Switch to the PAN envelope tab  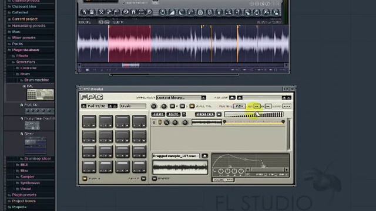point(230,180)
